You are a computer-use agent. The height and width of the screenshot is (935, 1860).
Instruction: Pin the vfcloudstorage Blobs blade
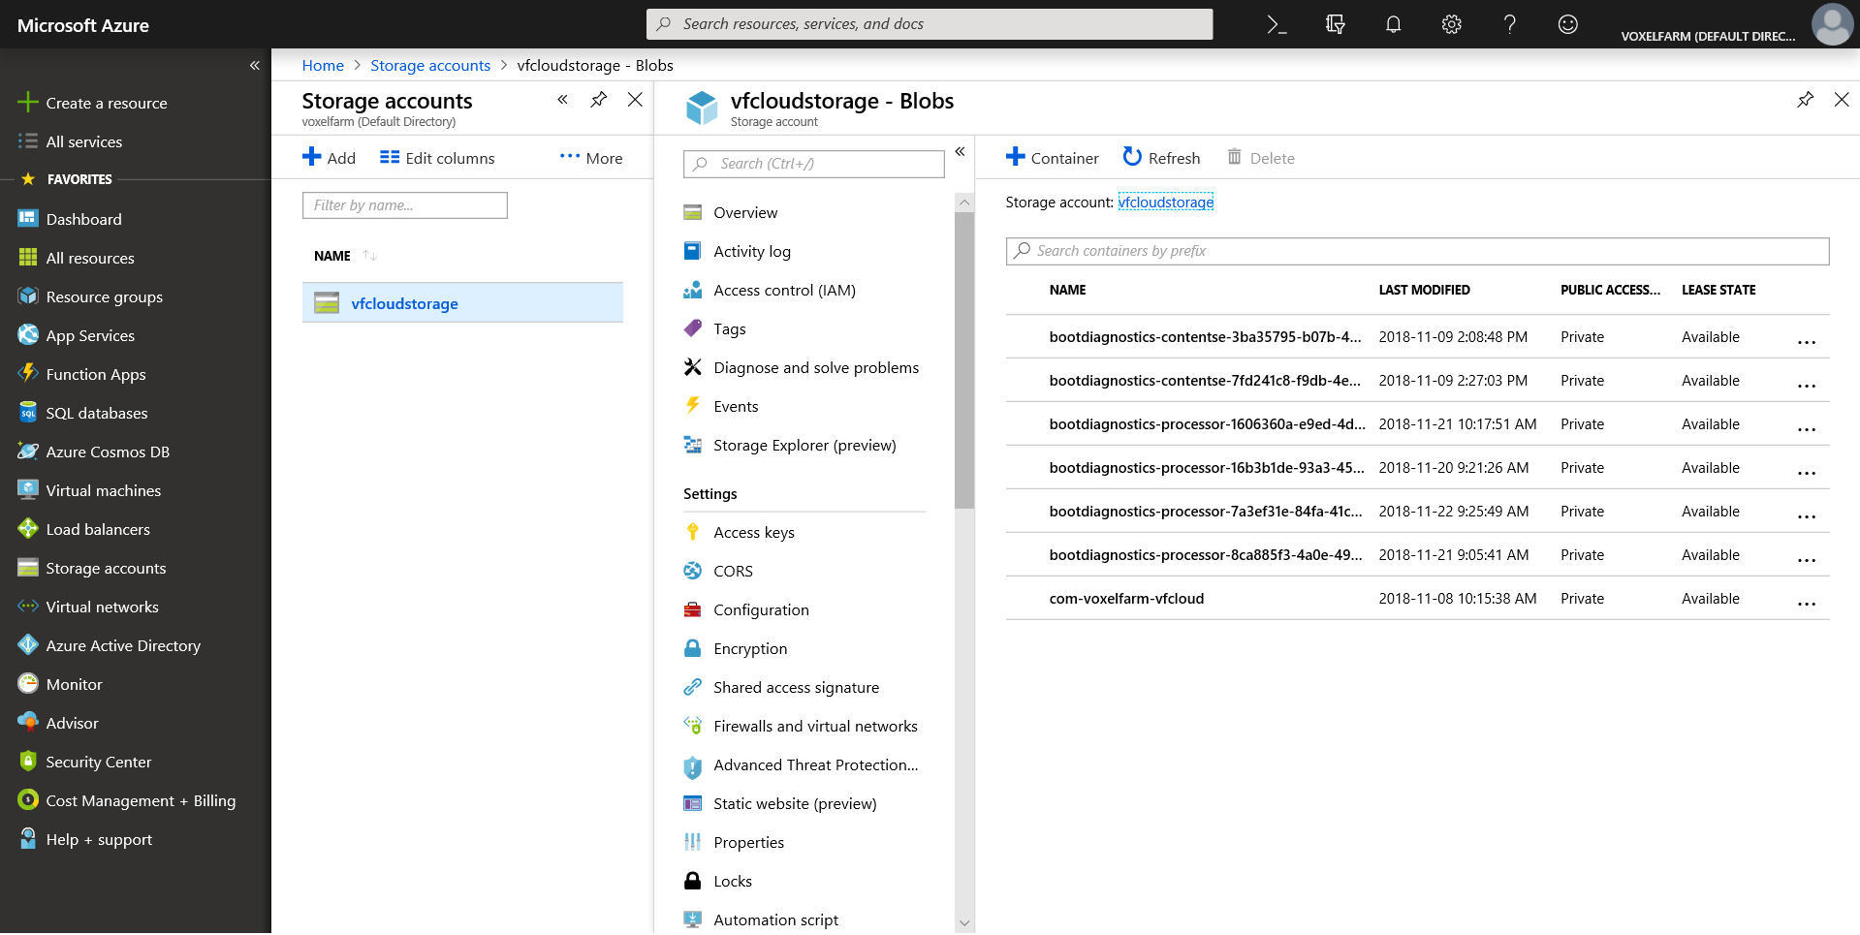pyautogui.click(x=1805, y=99)
